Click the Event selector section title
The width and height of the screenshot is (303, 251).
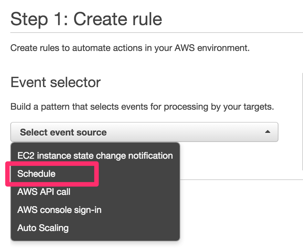[x=55, y=82]
